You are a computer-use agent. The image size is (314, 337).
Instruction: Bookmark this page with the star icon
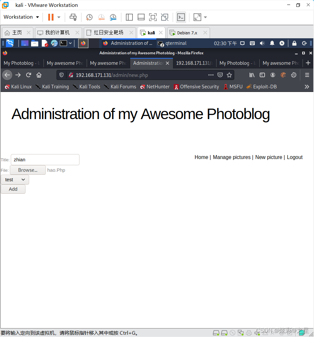coord(229,75)
